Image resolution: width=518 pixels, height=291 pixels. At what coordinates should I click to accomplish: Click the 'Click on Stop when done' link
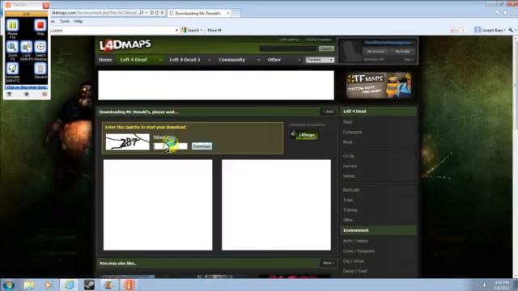[x=27, y=87]
